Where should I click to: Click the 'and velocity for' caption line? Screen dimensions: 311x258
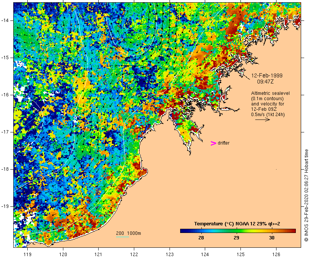tap(267, 104)
